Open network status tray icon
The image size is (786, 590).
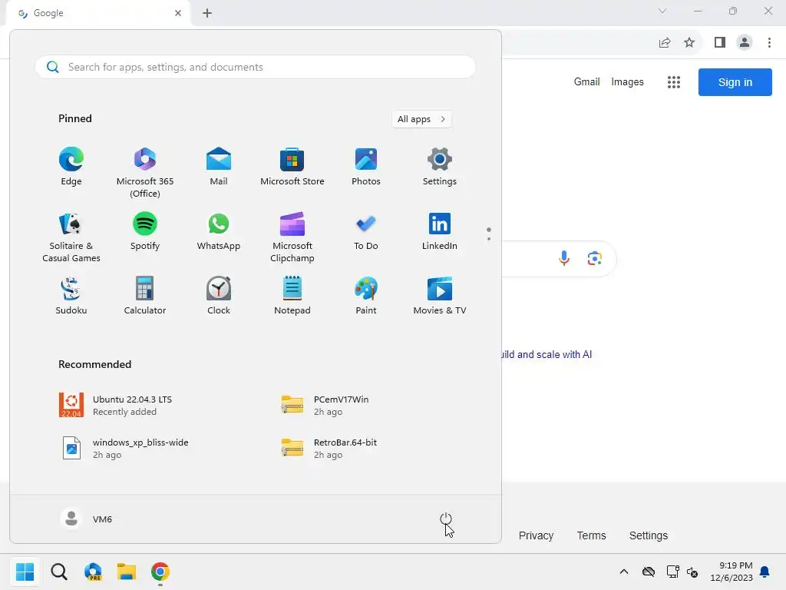(672, 572)
